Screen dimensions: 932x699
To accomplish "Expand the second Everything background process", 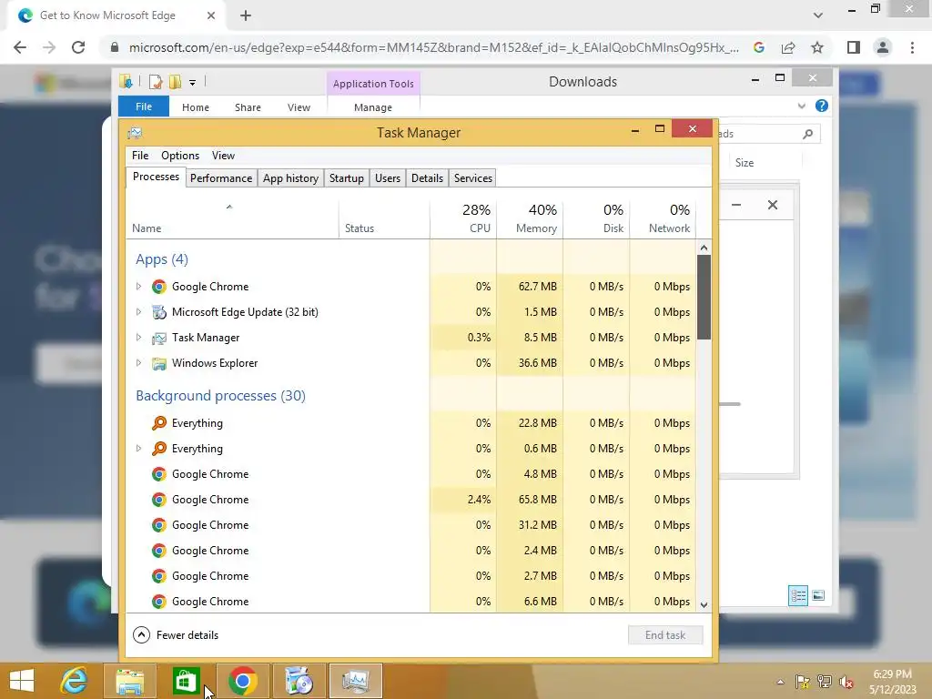I will tap(138, 449).
